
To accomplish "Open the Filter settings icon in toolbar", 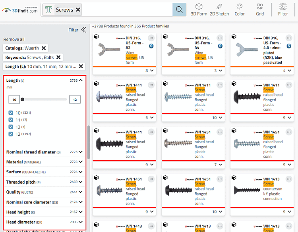I will click(283, 10).
